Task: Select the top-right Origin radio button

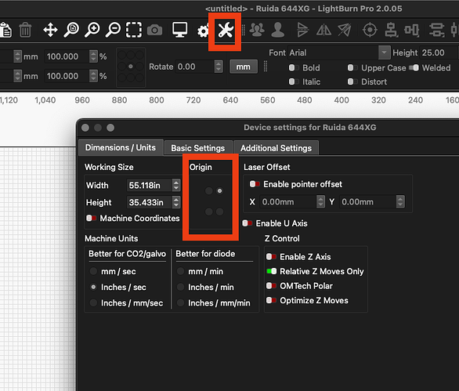Action: (219, 191)
